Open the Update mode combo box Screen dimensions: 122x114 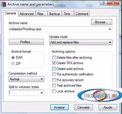(81, 42)
